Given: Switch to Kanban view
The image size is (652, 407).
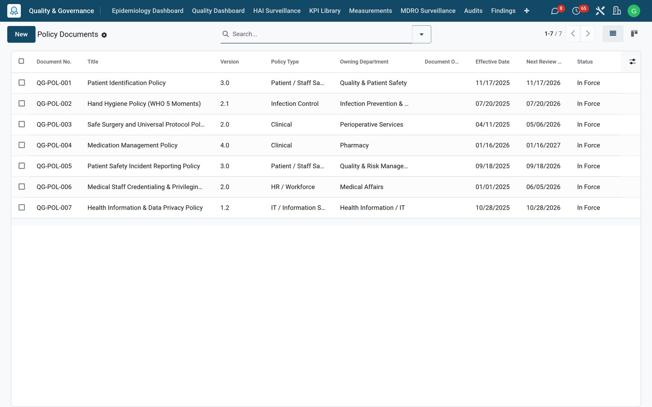Looking at the screenshot, I should coord(634,34).
